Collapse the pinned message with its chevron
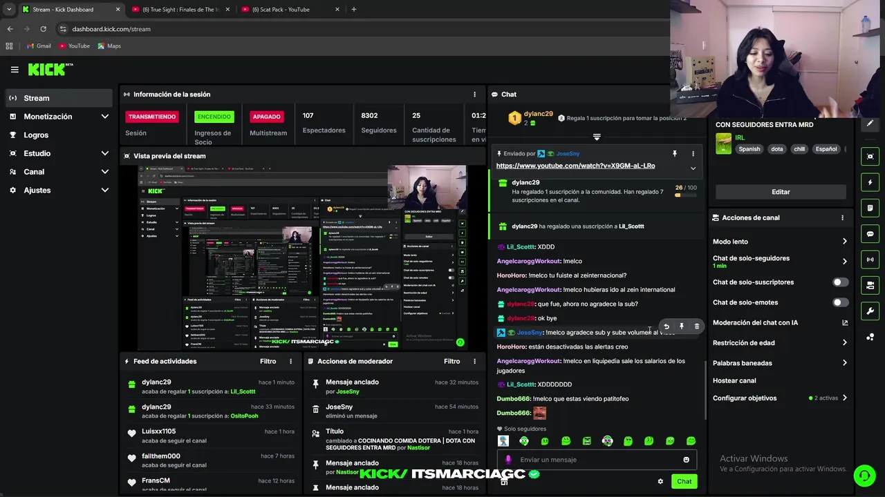Screen dimensions: 885x497 pos(693,168)
